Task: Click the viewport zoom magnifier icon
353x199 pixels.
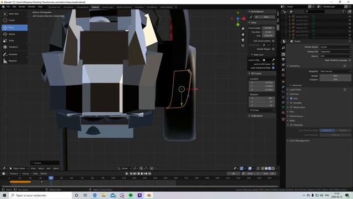Action: click(x=243, y=29)
